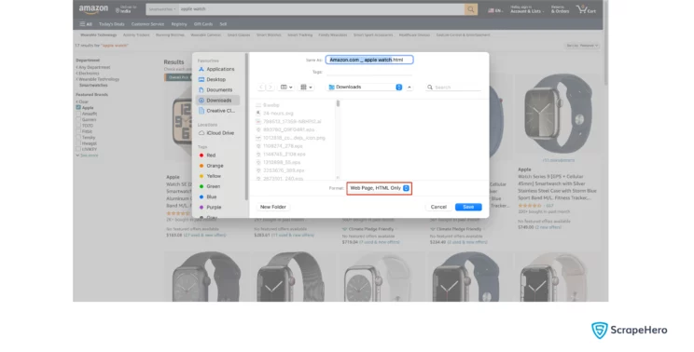
Task: Select the Blue tag
Action: (208, 197)
